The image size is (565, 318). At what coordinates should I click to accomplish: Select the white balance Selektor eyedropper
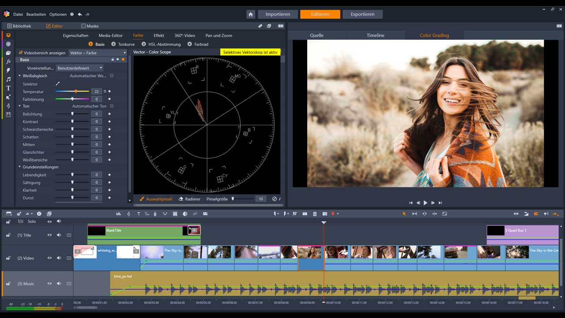pos(57,84)
